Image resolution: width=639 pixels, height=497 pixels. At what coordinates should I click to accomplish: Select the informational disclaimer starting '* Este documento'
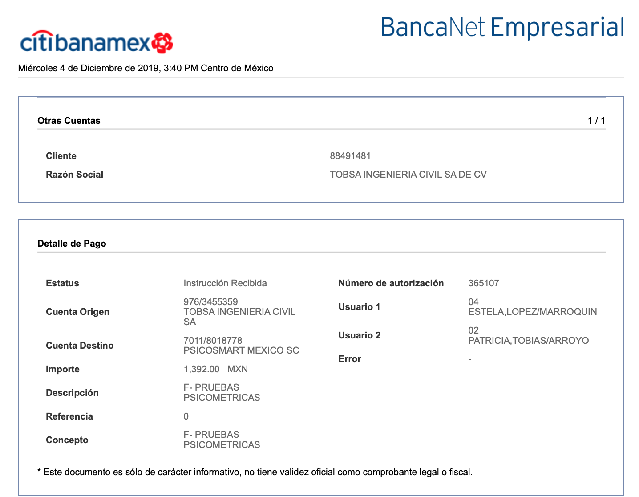coord(255,472)
